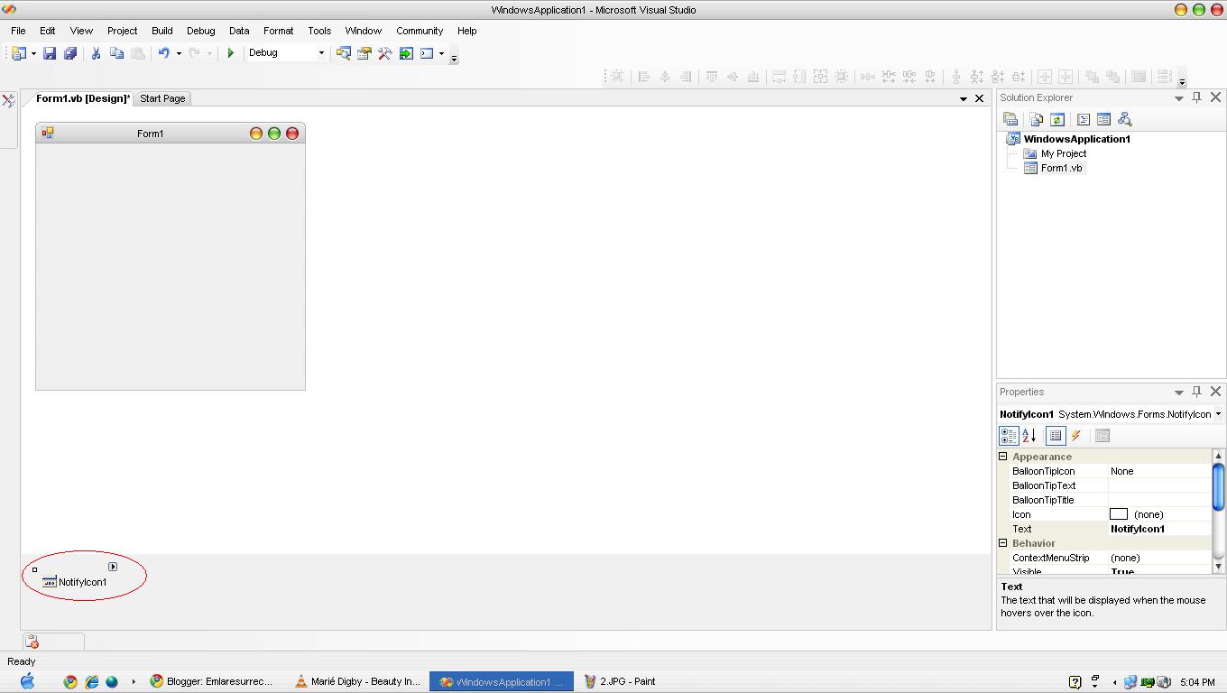Screen dimensions: 1227x693
Task: Open dropdown arrow next to Undo
Action: point(179,53)
